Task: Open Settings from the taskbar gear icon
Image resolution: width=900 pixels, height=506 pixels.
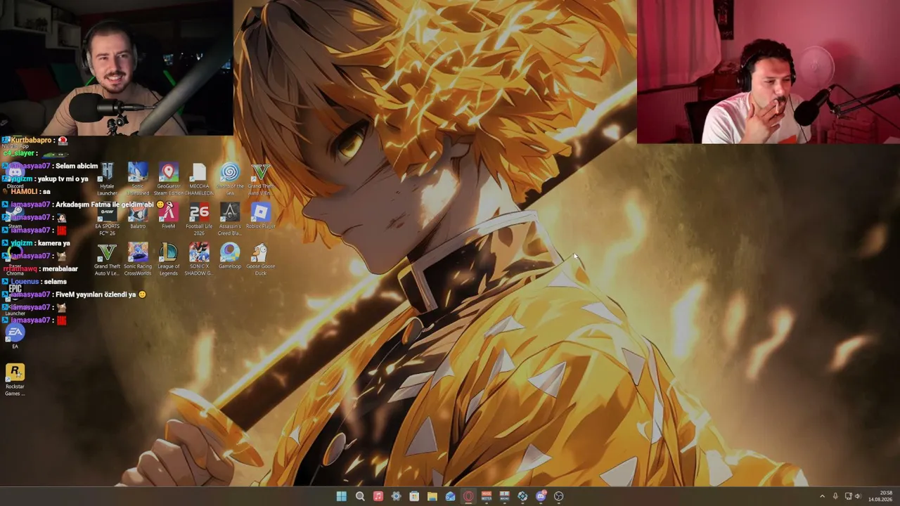Action: coord(396,496)
